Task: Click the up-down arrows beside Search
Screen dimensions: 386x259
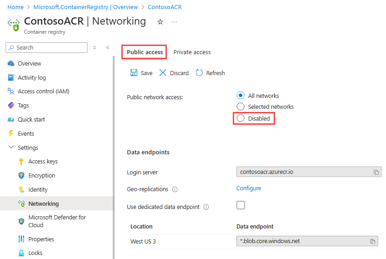Action: tap(95, 47)
